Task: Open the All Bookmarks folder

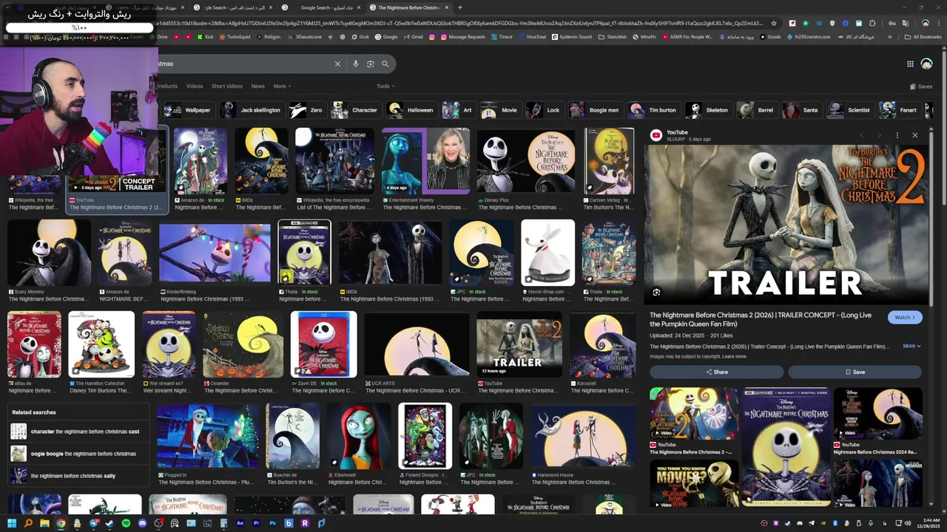Action: [923, 36]
